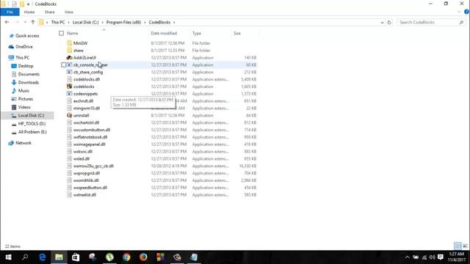
Task: Select the wxmsw28u_gcc_cb.dll file
Action: coord(93,166)
